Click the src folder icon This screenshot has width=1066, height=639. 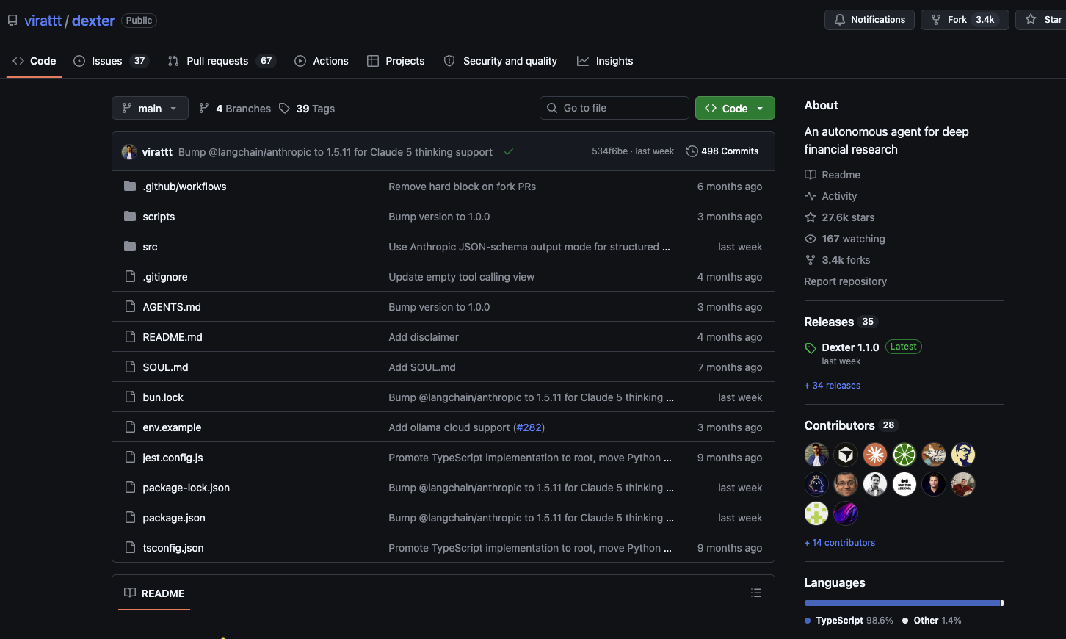coord(130,246)
